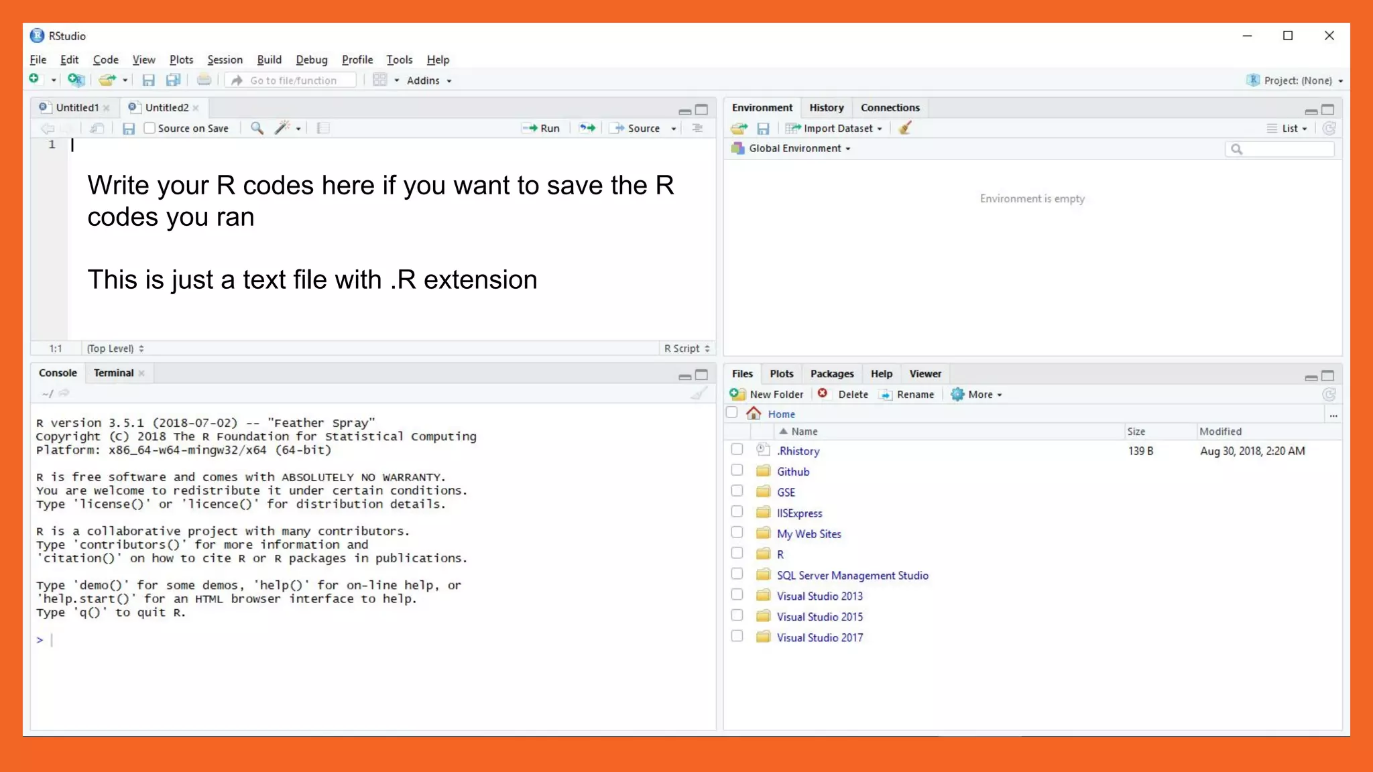Click the New Folder button
This screenshot has width=1373, height=772.
tap(766, 395)
